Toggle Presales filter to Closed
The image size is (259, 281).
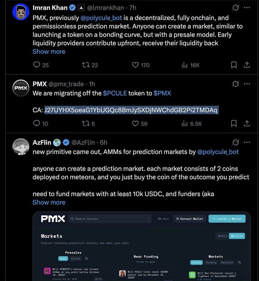76,259
